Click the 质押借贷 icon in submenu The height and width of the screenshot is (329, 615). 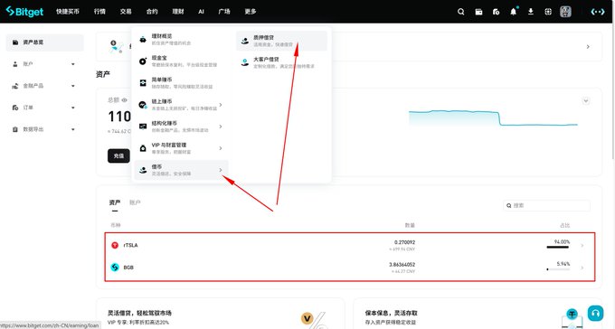point(245,41)
